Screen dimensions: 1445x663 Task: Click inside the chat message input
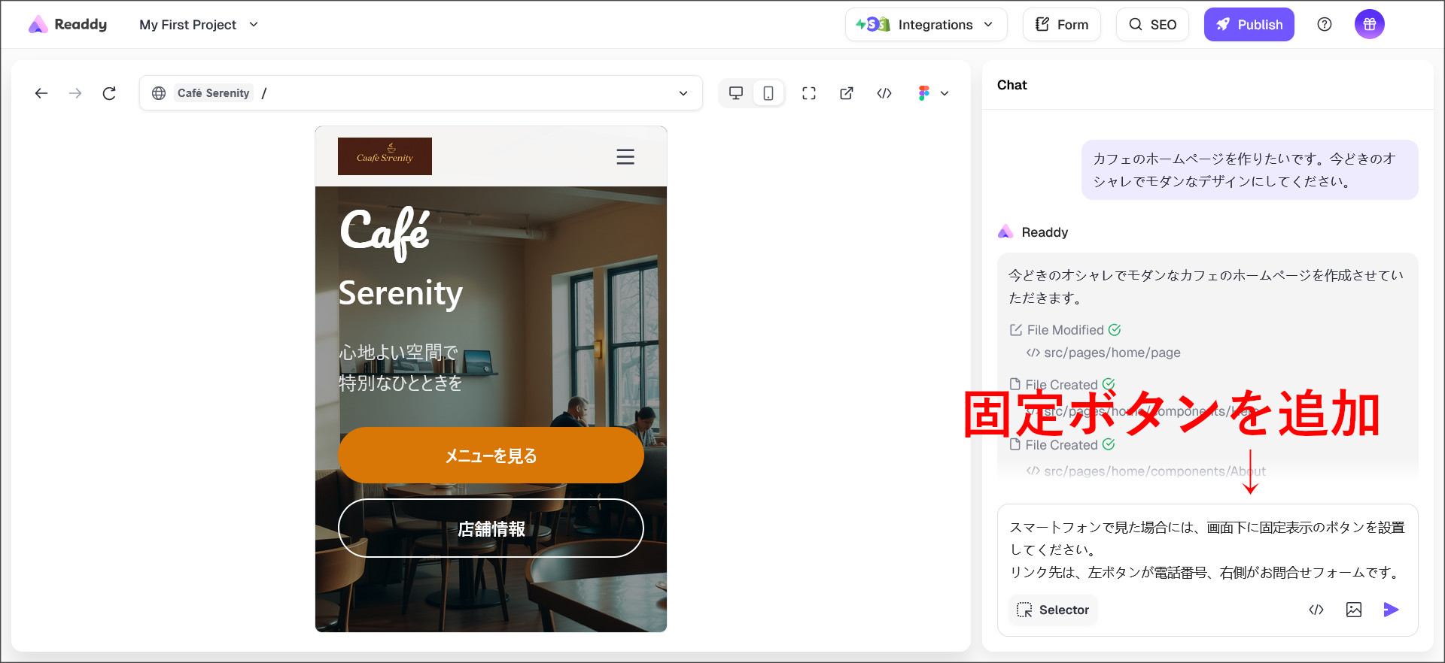1206,549
